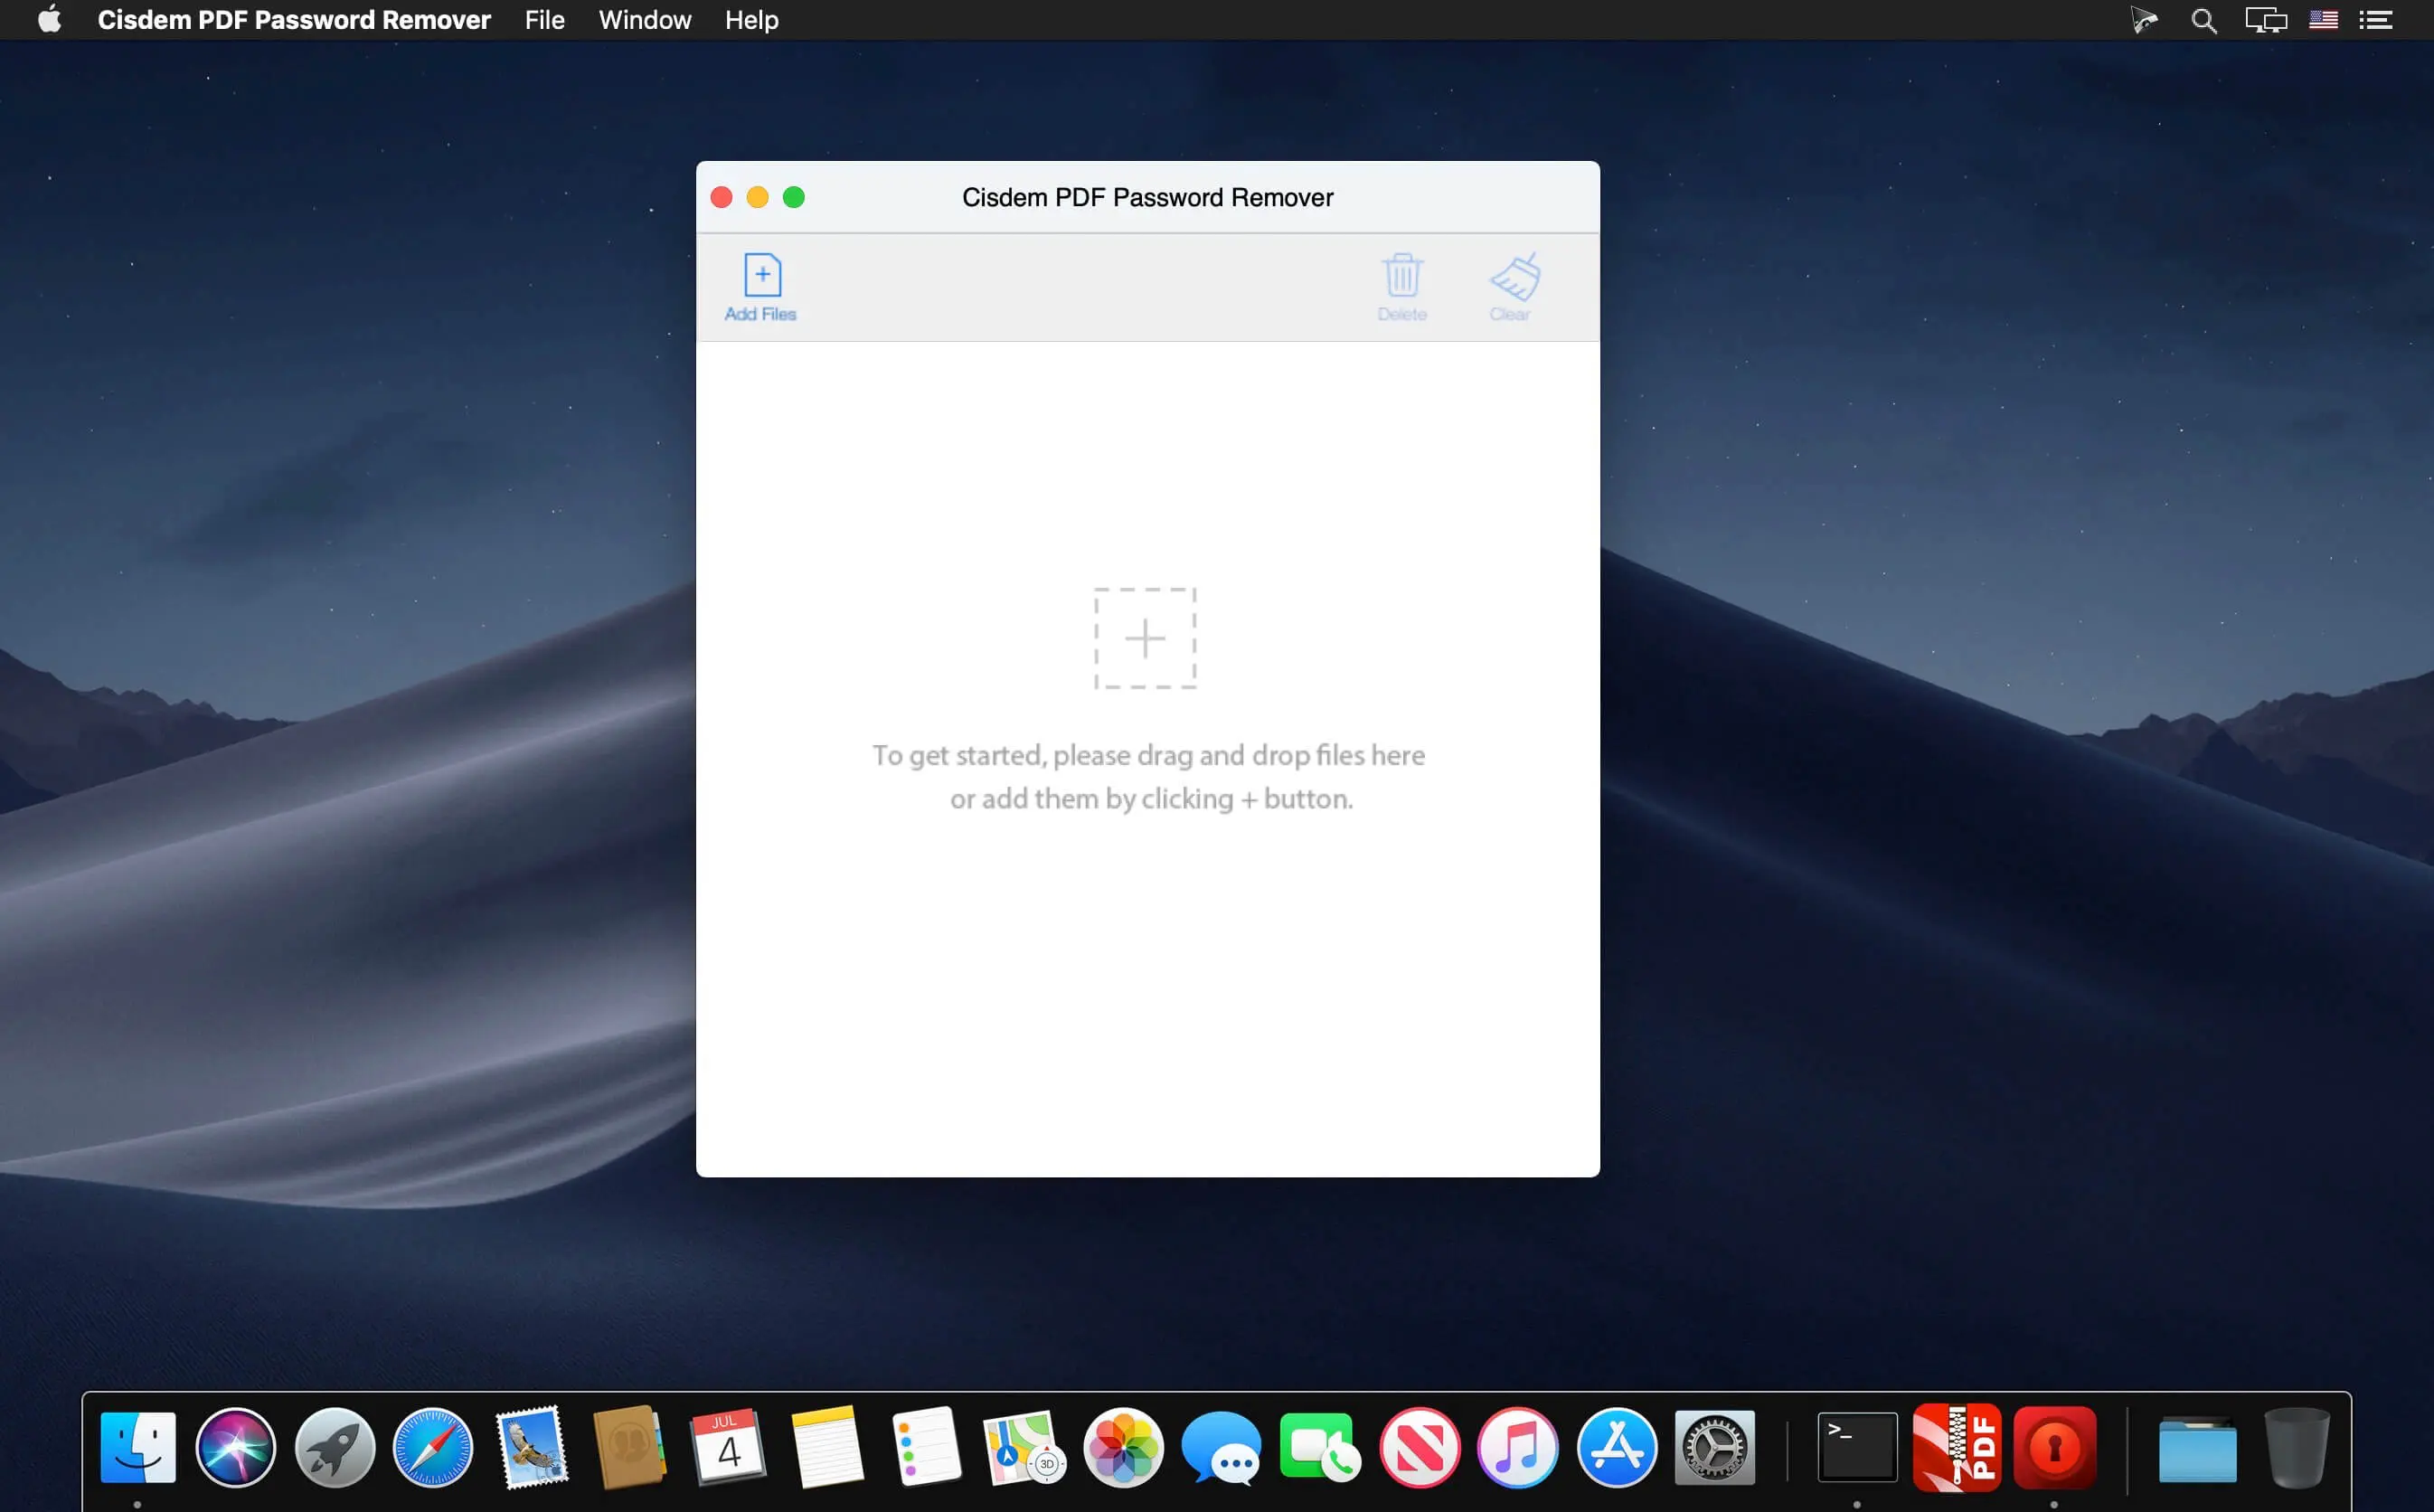This screenshot has width=2434, height=1512.
Task: Open Spotlight search from the menu bar
Action: click(x=2203, y=20)
